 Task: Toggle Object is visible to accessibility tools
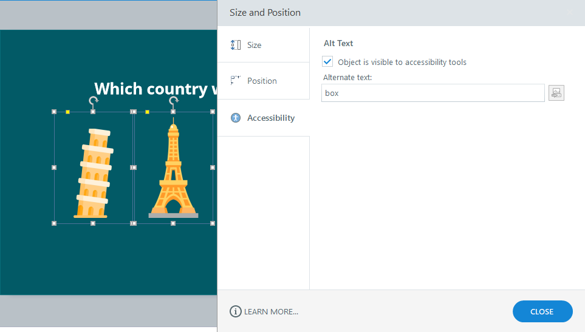click(328, 62)
